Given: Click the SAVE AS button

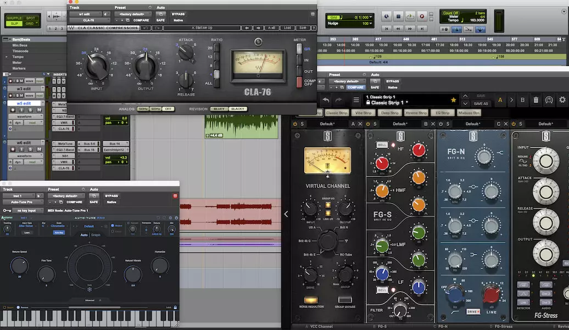Looking at the screenshot, I should click(x=481, y=103).
